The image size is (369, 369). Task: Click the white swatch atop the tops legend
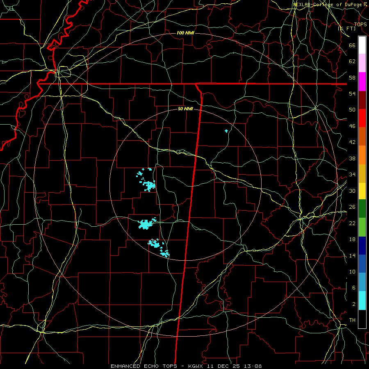coord(362,45)
